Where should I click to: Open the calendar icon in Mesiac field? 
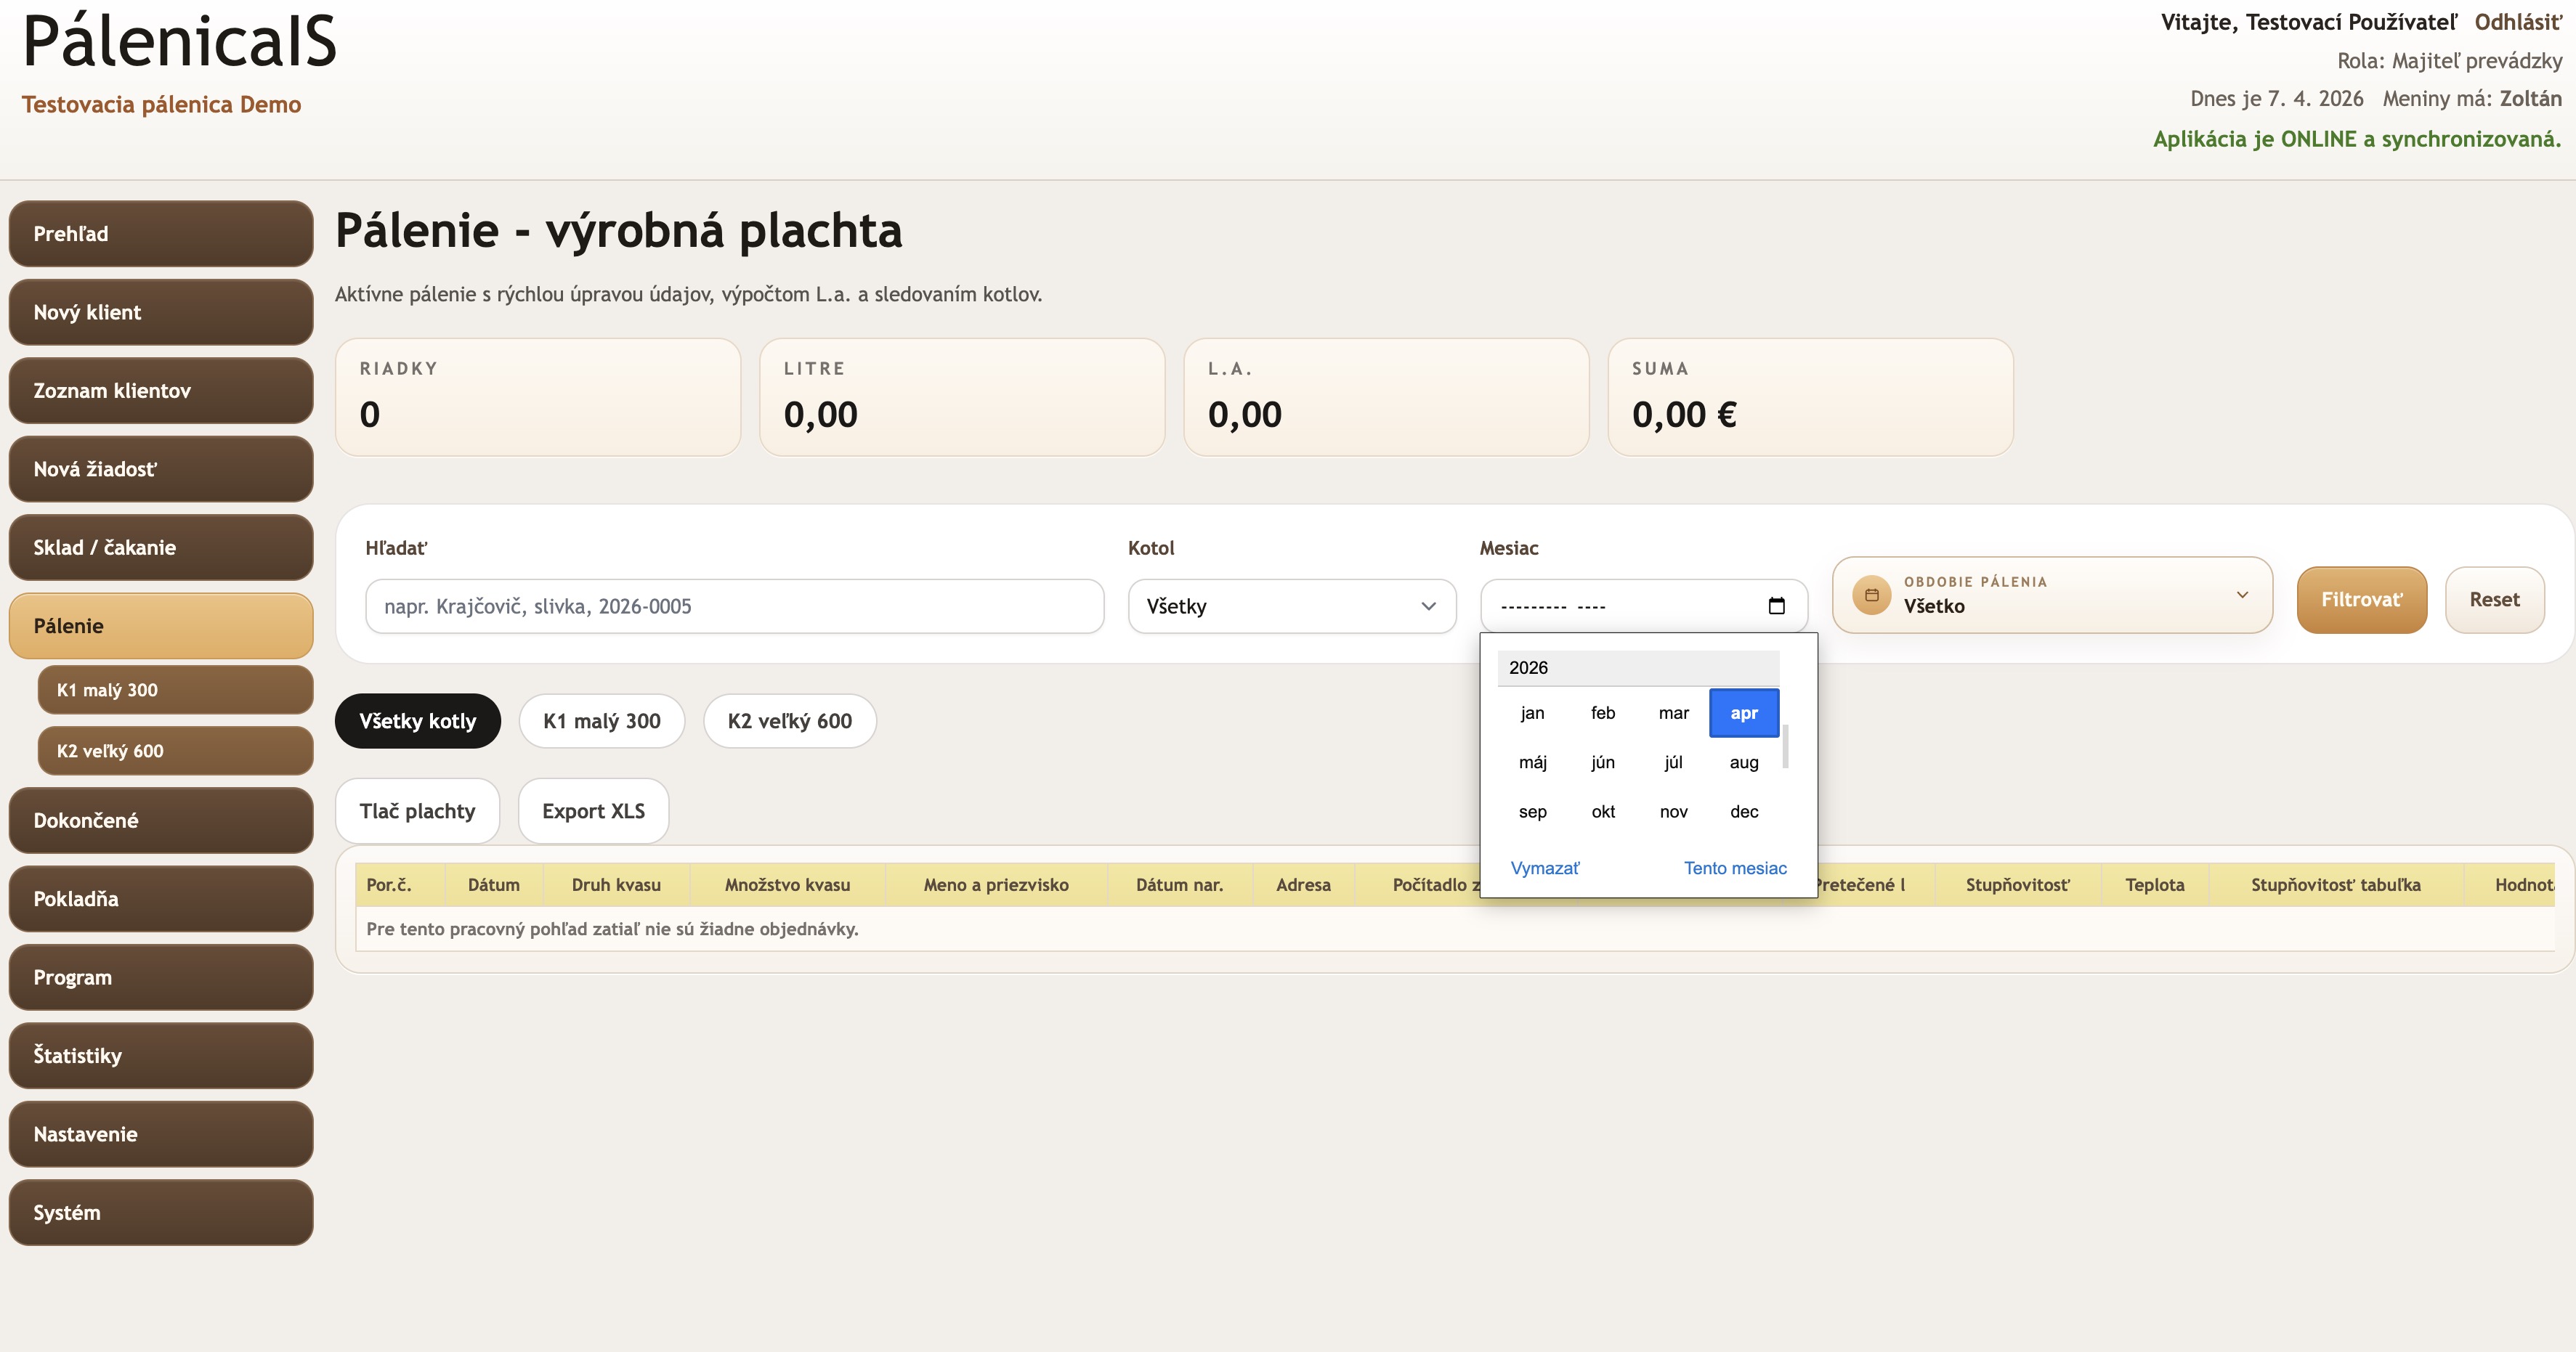(1776, 606)
